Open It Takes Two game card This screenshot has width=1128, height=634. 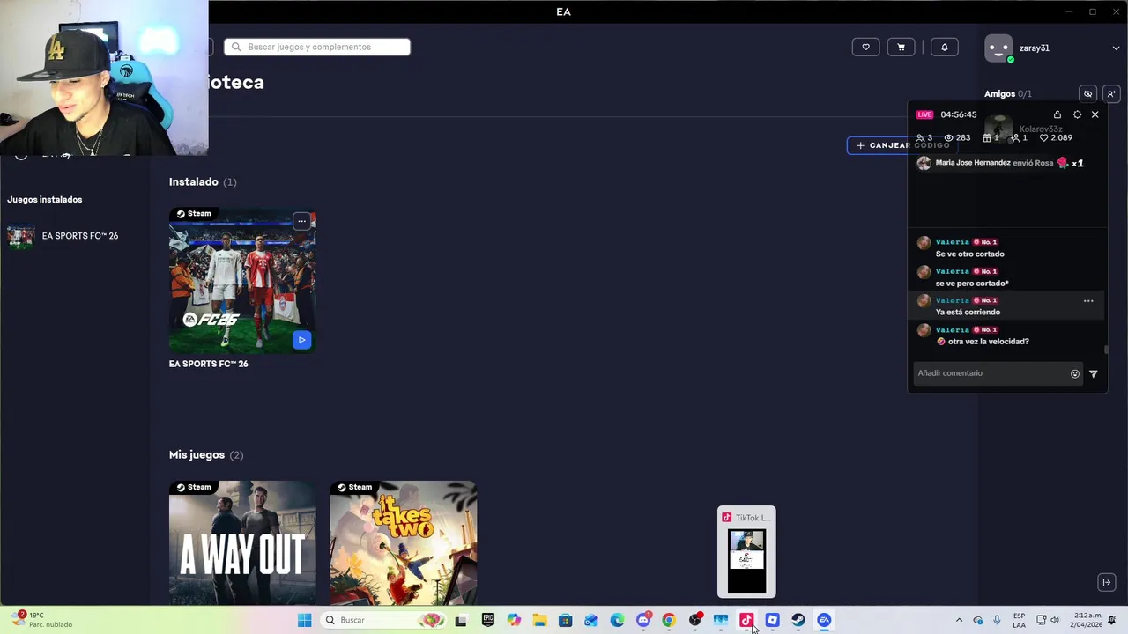404,542
